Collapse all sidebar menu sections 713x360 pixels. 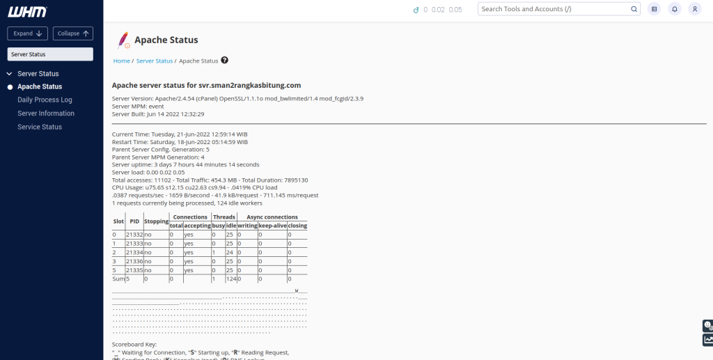(73, 33)
